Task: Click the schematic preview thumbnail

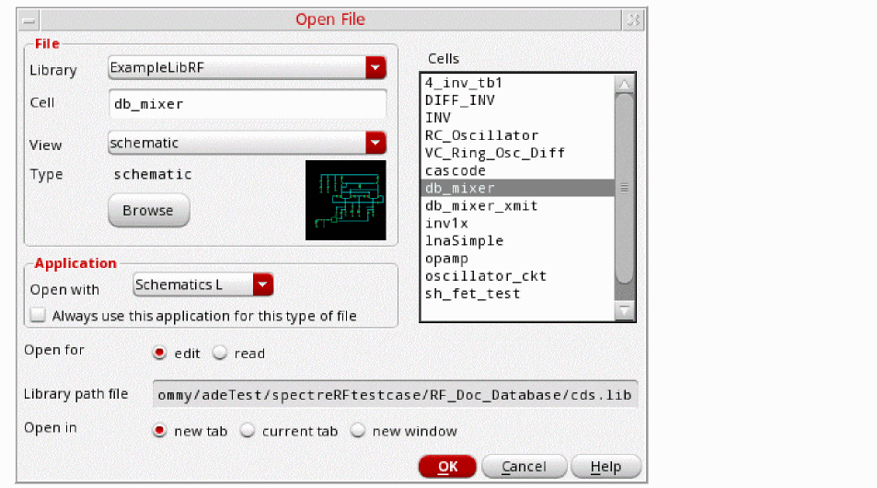Action: point(345,200)
